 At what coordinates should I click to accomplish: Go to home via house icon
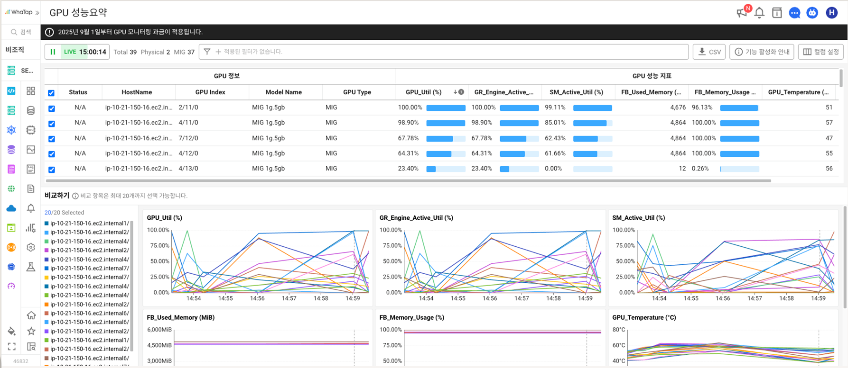(x=31, y=315)
